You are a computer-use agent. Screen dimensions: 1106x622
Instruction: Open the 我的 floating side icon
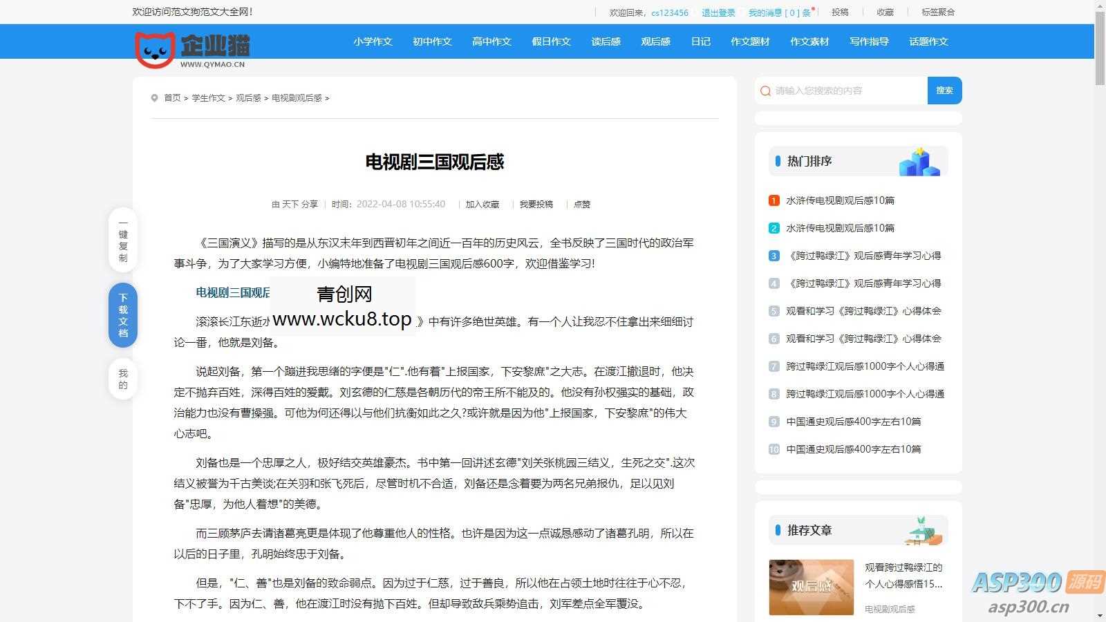[122, 378]
